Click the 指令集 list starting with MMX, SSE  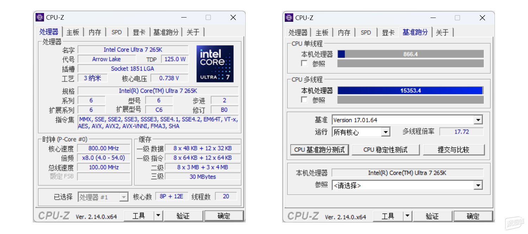pos(158,123)
